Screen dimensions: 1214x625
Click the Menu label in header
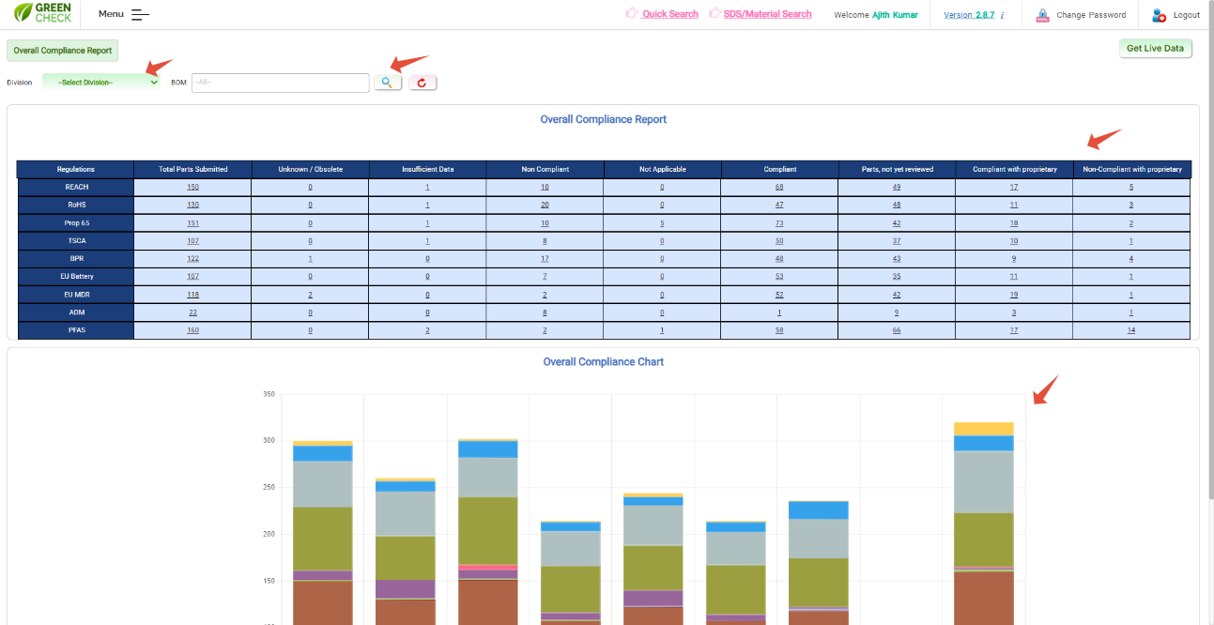coord(111,14)
